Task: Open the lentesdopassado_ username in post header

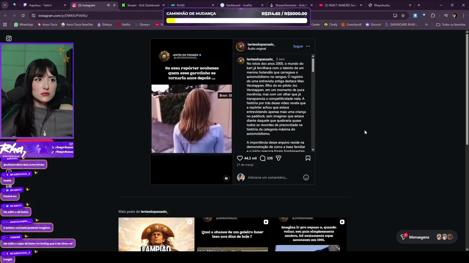Action: tap(261, 44)
